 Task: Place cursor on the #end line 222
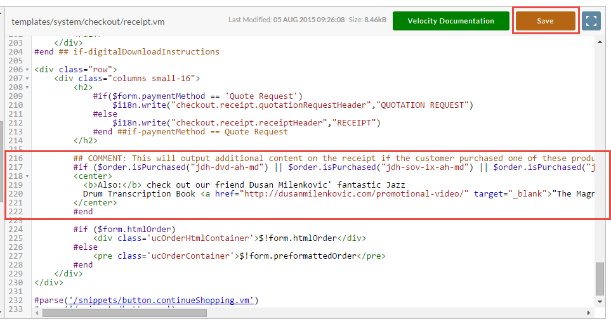coord(83,212)
